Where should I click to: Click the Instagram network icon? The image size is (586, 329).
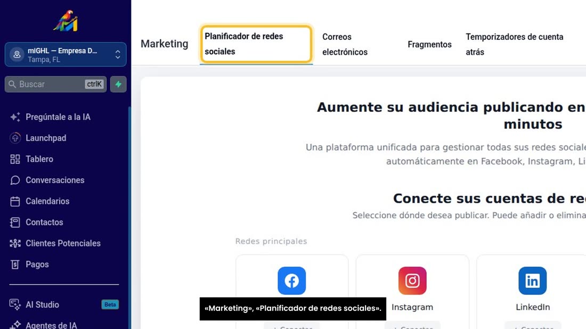(412, 281)
